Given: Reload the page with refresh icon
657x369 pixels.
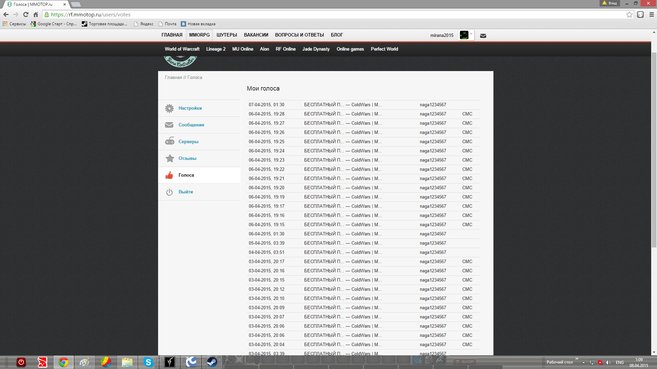Looking at the screenshot, I should tap(26, 14).
